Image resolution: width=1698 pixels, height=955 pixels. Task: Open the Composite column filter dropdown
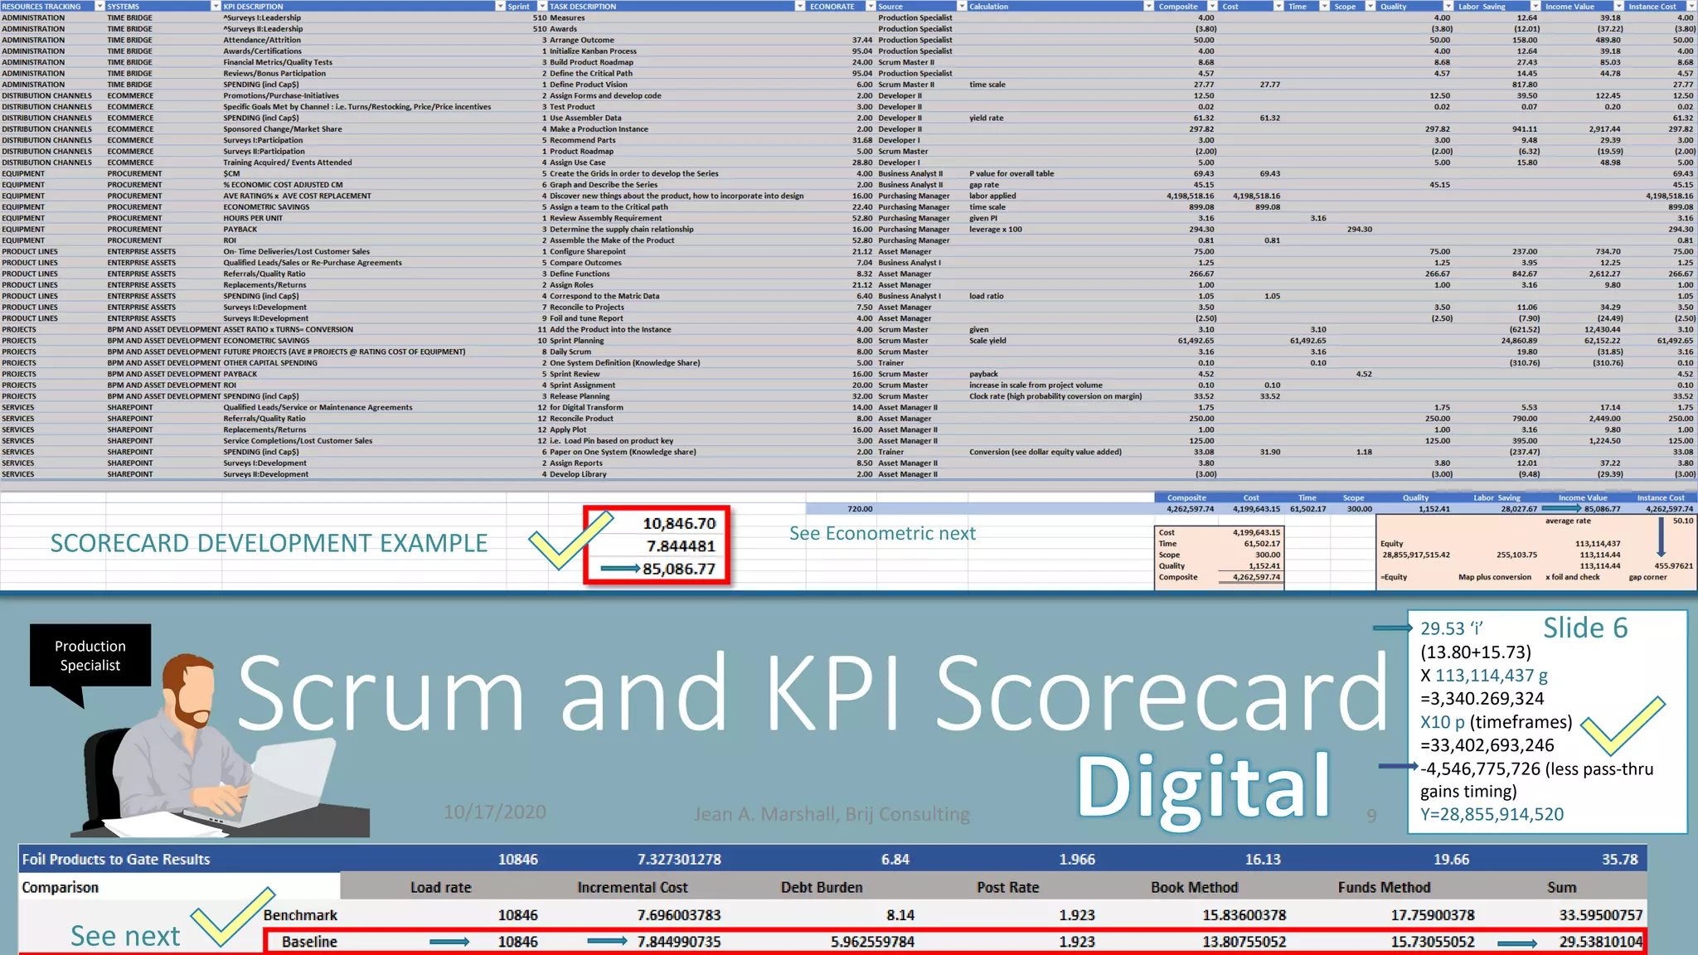coord(1212,6)
